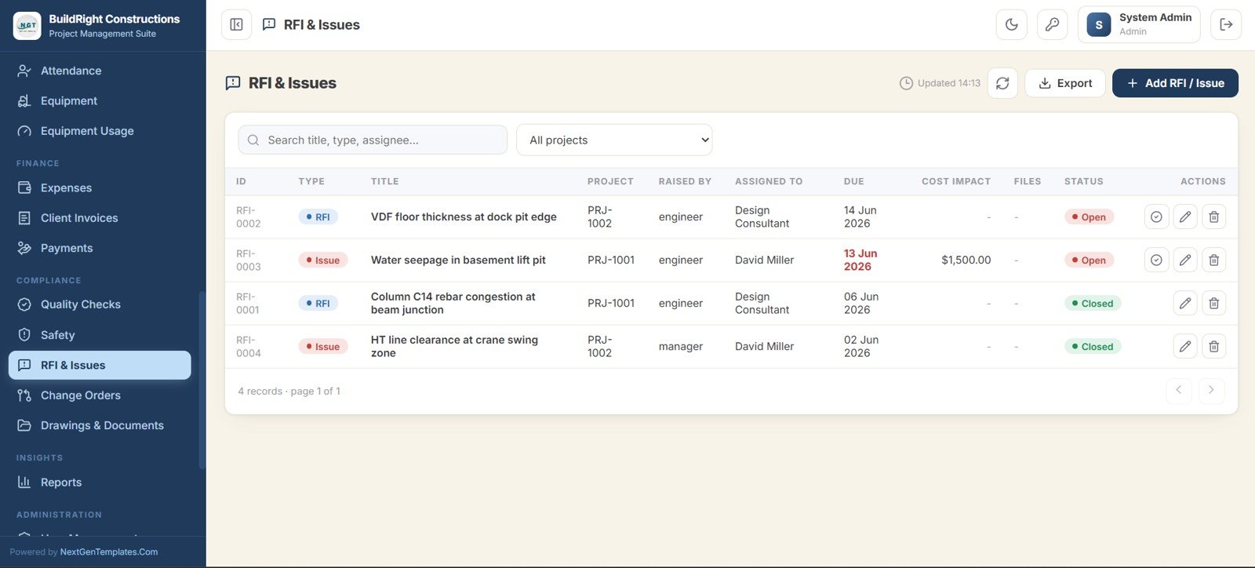This screenshot has height=568, width=1255.
Task: Click 4 records page 1 of 1 text
Action: coord(289,391)
